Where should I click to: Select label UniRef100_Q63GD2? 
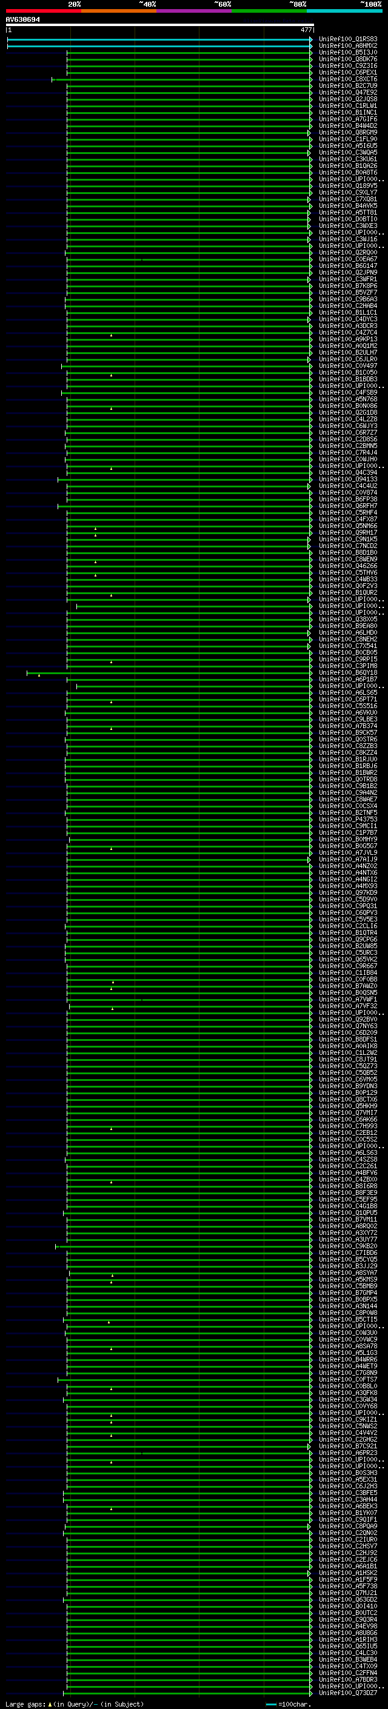[348, 1599]
